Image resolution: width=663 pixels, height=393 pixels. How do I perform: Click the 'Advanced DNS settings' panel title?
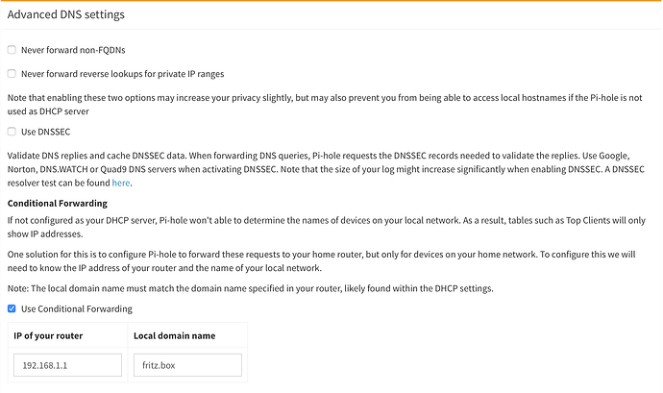(x=66, y=15)
